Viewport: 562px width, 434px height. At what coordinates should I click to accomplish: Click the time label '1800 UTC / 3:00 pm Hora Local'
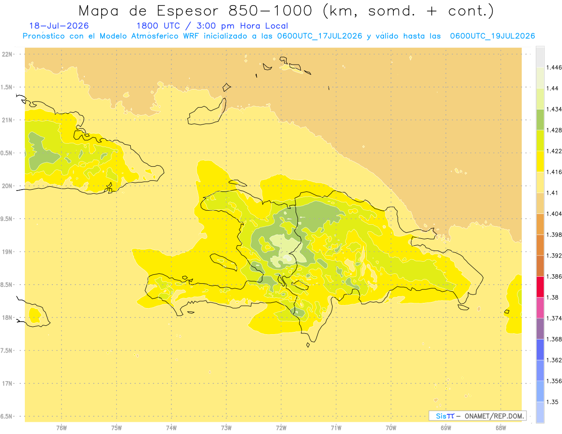(x=212, y=26)
